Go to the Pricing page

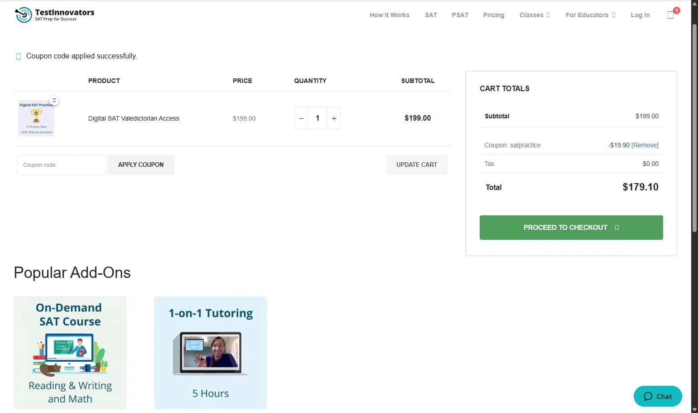click(494, 15)
